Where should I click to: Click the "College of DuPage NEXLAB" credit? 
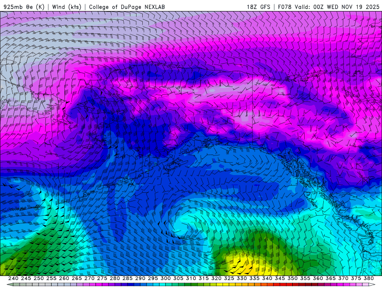pos(127,7)
